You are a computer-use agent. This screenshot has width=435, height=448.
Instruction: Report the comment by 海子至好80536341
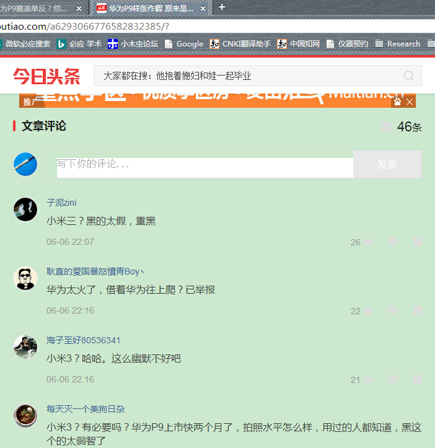pyautogui.click(x=418, y=379)
